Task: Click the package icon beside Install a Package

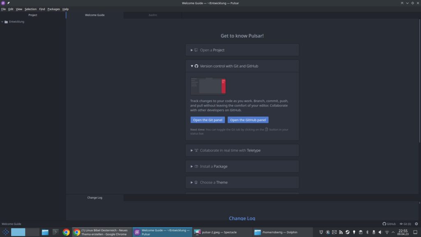Action: click(196, 167)
